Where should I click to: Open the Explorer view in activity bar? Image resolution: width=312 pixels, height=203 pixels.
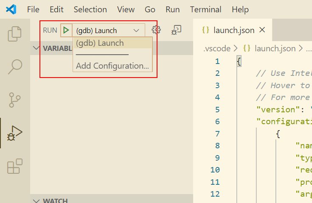(15, 34)
